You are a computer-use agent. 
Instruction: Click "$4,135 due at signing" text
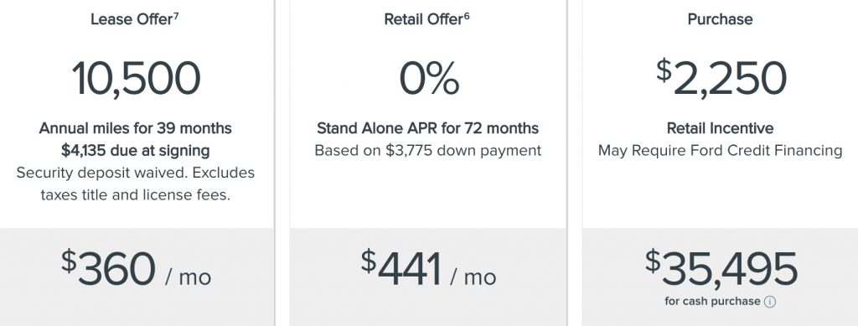135,150
